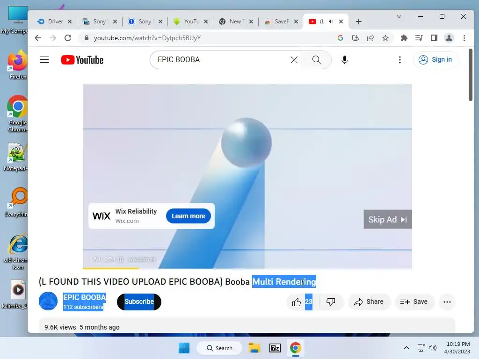This screenshot has width=479, height=359.
Task: Open volume control in system tray
Action: [433, 348]
